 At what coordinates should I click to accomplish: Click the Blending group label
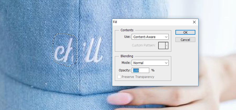(127, 56)
